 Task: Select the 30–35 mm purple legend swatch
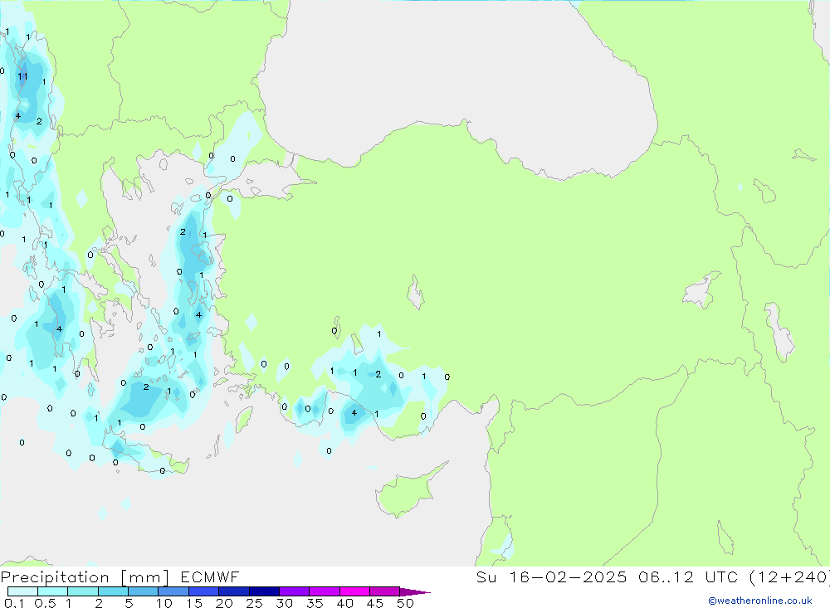click(295, 591)
